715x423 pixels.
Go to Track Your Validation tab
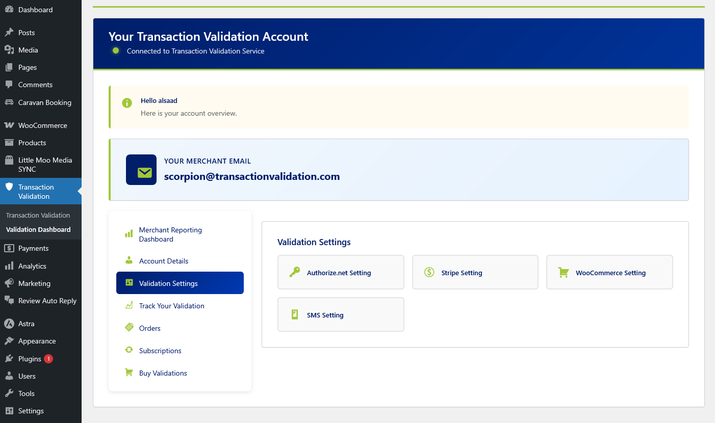(180, 306)
